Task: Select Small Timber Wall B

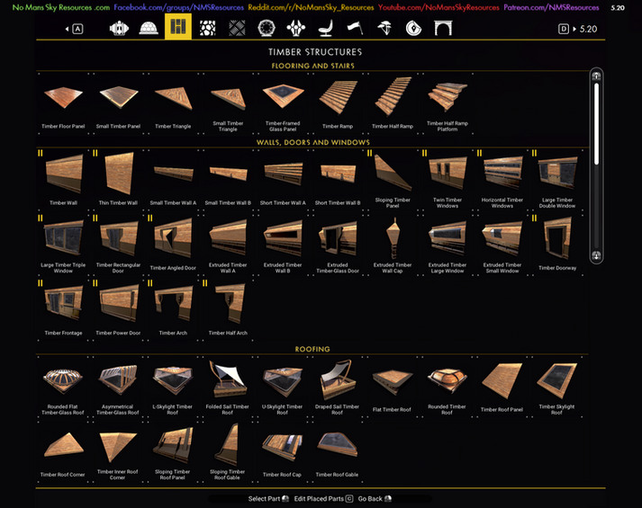Action: click(228, 180)
